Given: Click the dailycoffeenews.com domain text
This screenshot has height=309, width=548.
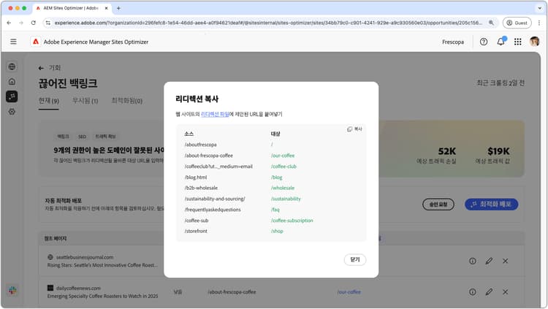Looking at the screenshot, I should (x=78, y=288).
